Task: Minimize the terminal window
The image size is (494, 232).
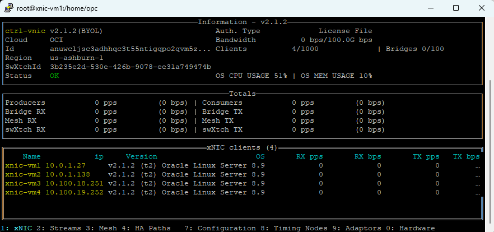Action: click(x=430, y=8)
